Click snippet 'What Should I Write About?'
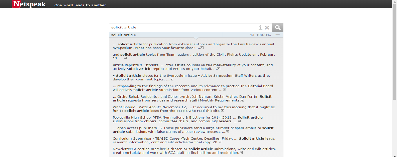Viewport: 397px width, 157px height. [x=194, y=109]
